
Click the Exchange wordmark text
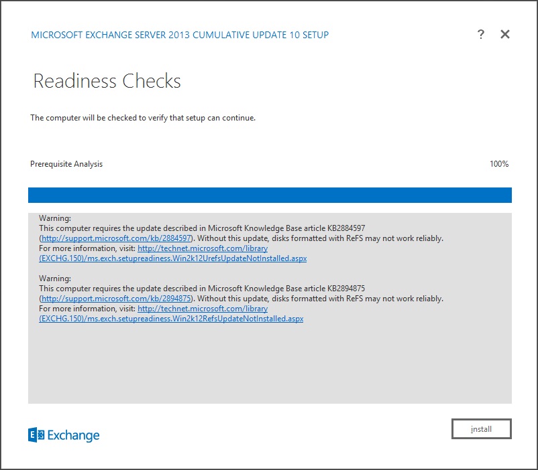(x=74, y=436)
